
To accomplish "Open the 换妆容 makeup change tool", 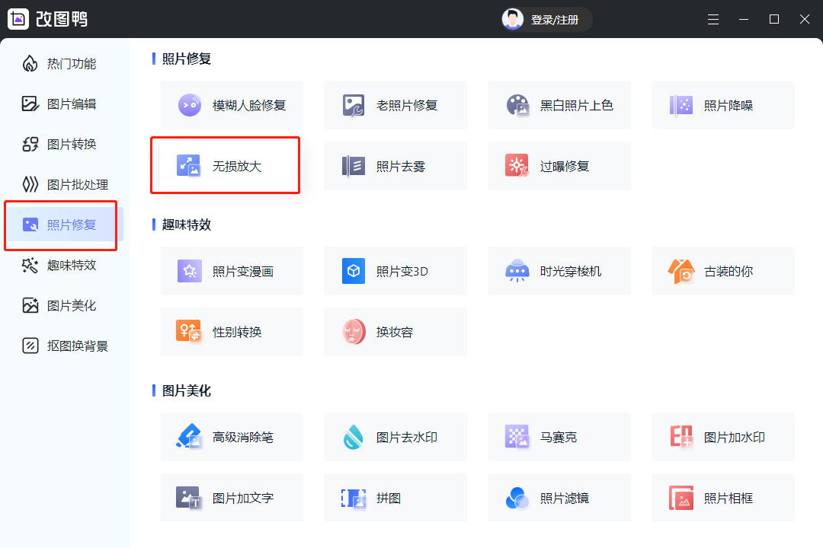I will click(395, 332).
